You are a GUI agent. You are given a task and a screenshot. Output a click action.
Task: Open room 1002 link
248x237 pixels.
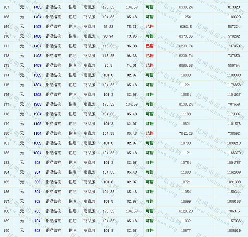tap(37, 143)
